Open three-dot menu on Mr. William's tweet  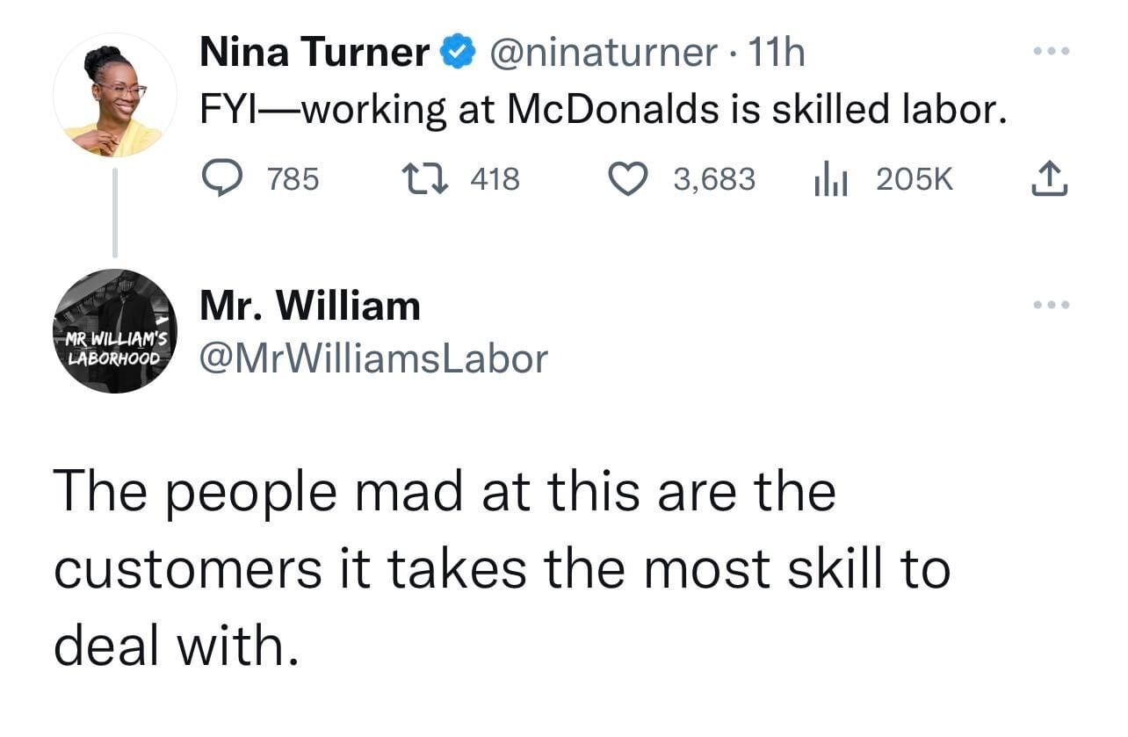(1051, 305)
